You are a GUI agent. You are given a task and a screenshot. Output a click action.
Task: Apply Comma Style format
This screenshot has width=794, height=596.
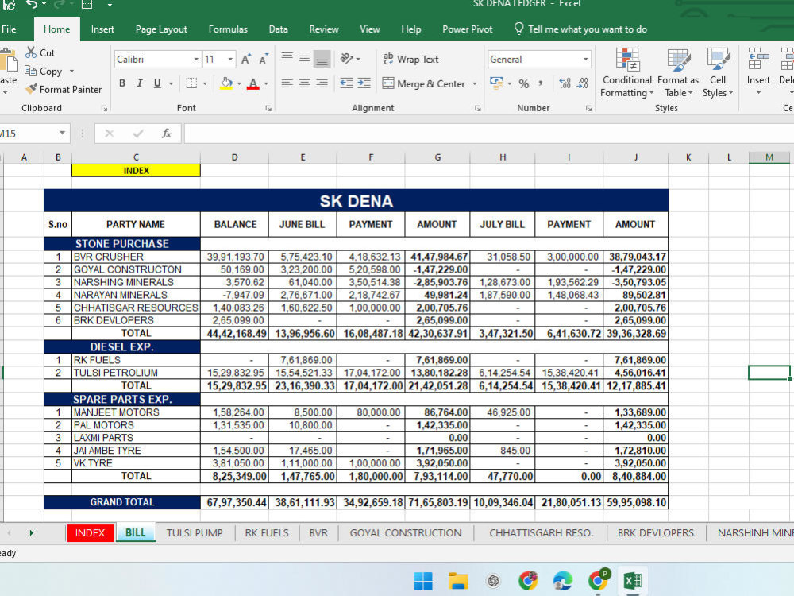pos(541,83)
